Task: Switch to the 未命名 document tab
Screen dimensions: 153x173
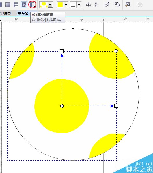Action: click(23, 14)
